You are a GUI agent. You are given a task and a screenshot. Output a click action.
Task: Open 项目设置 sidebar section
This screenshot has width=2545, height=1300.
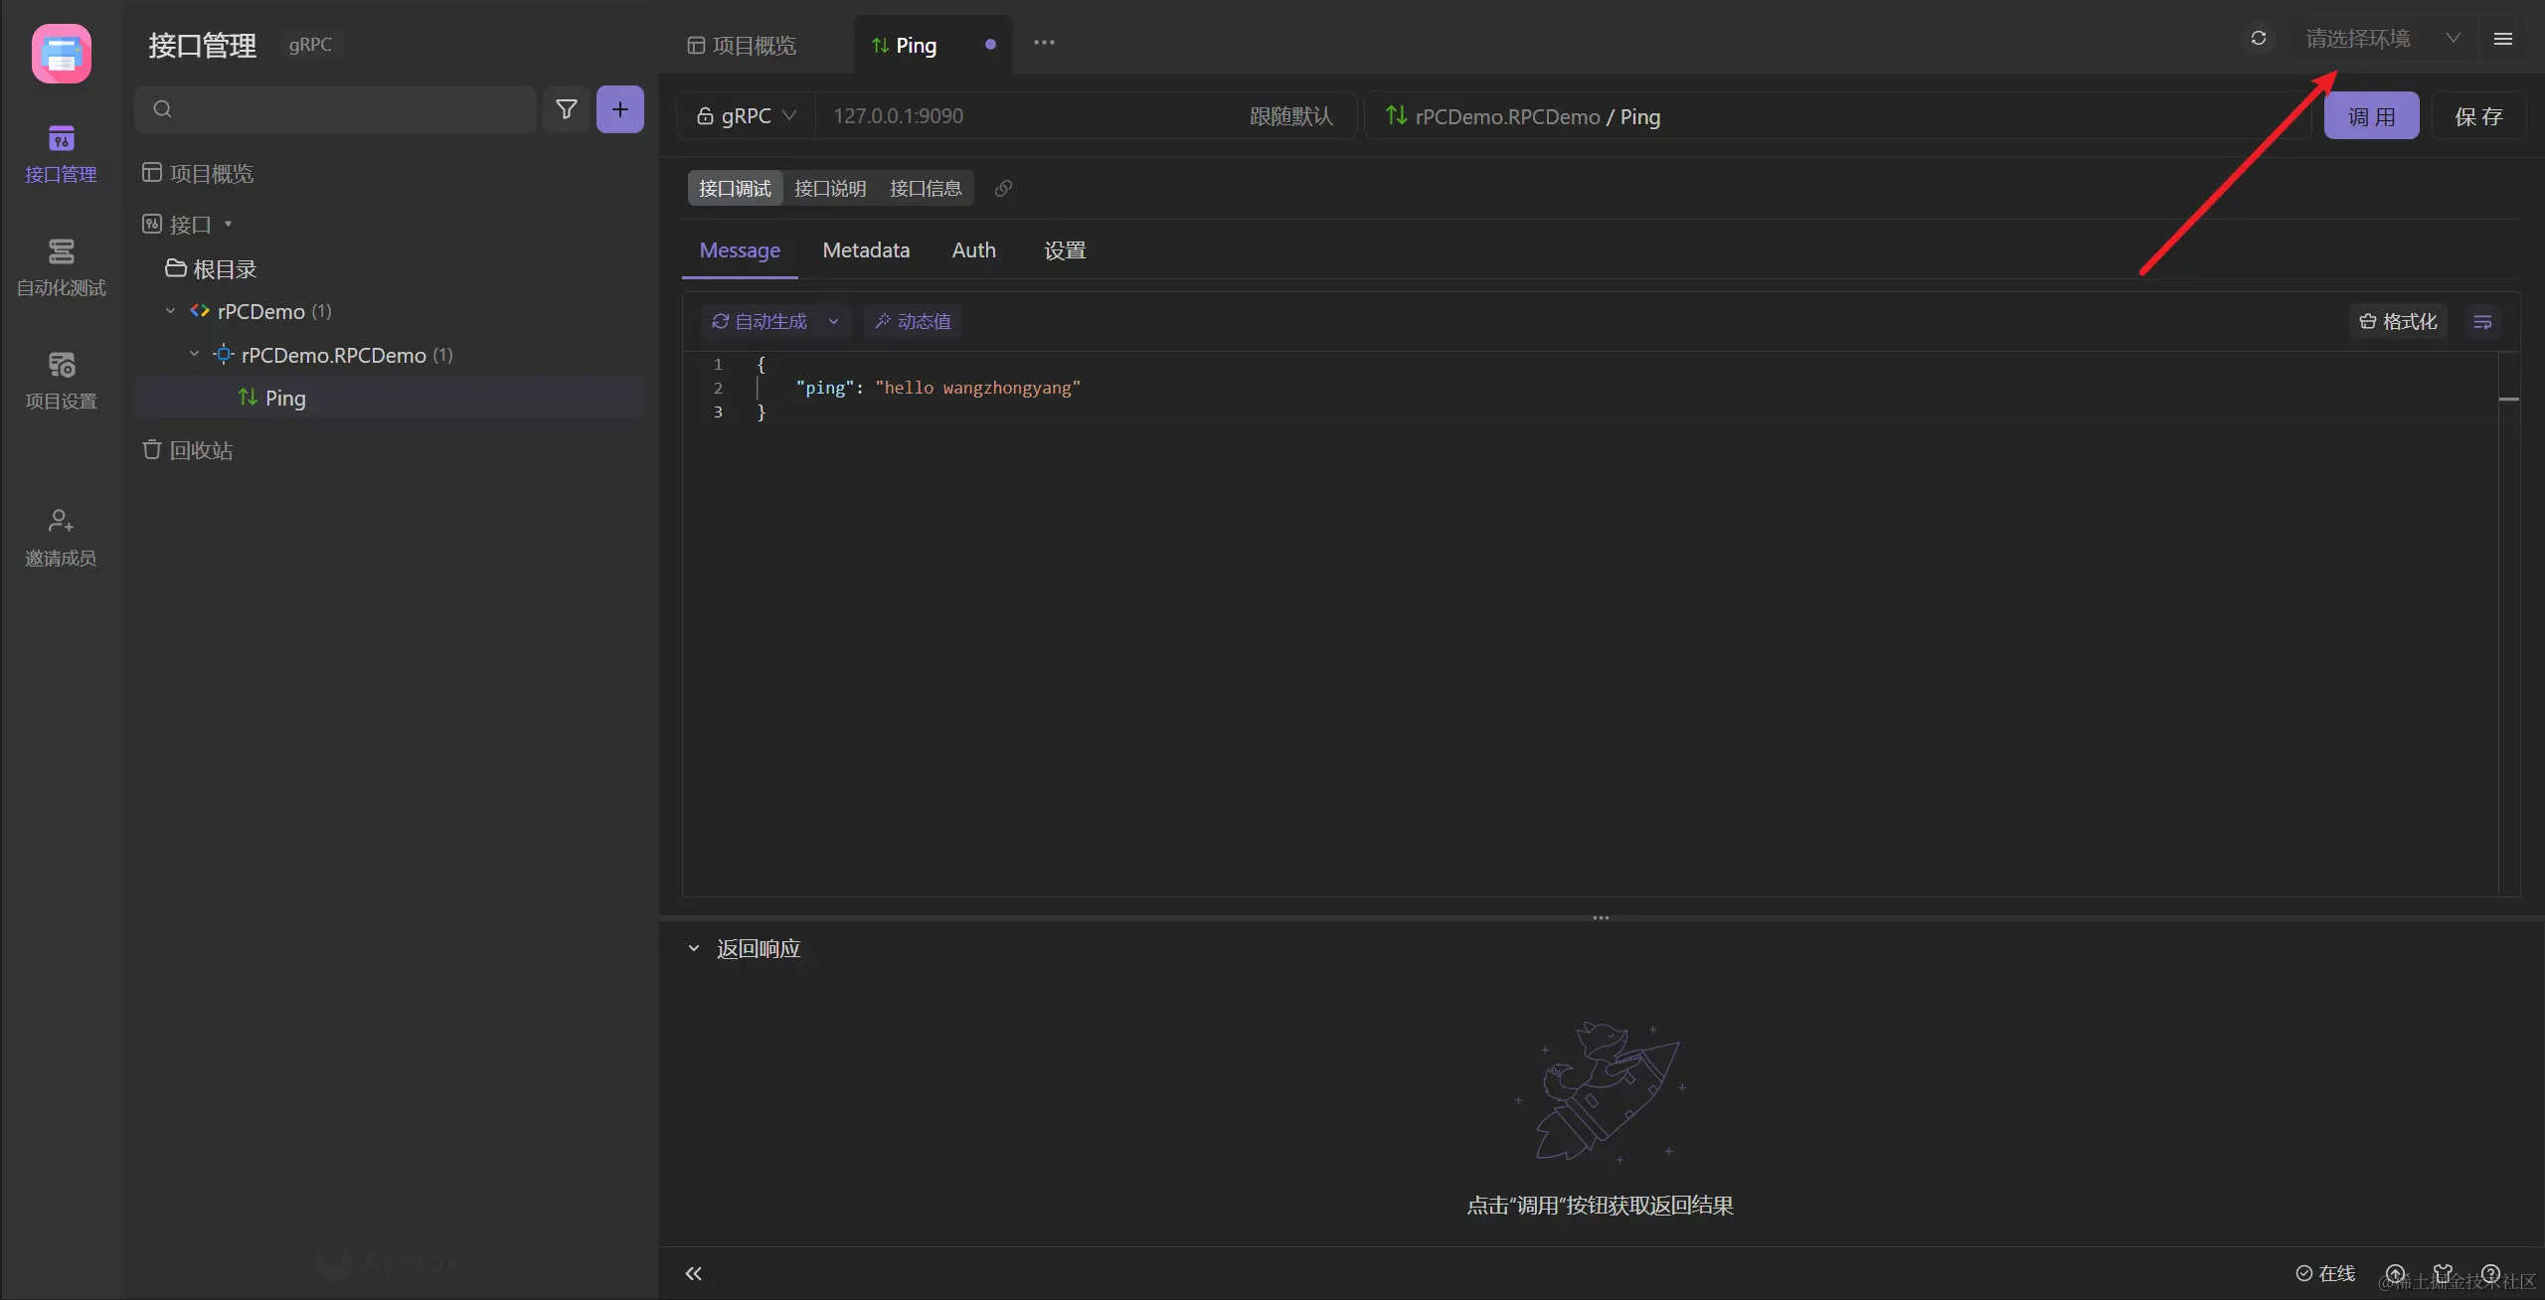coord(61,380)
